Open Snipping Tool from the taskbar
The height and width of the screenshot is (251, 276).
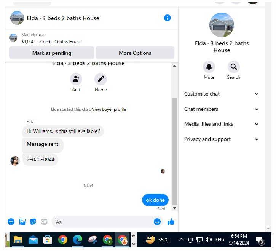pos(93,240)
